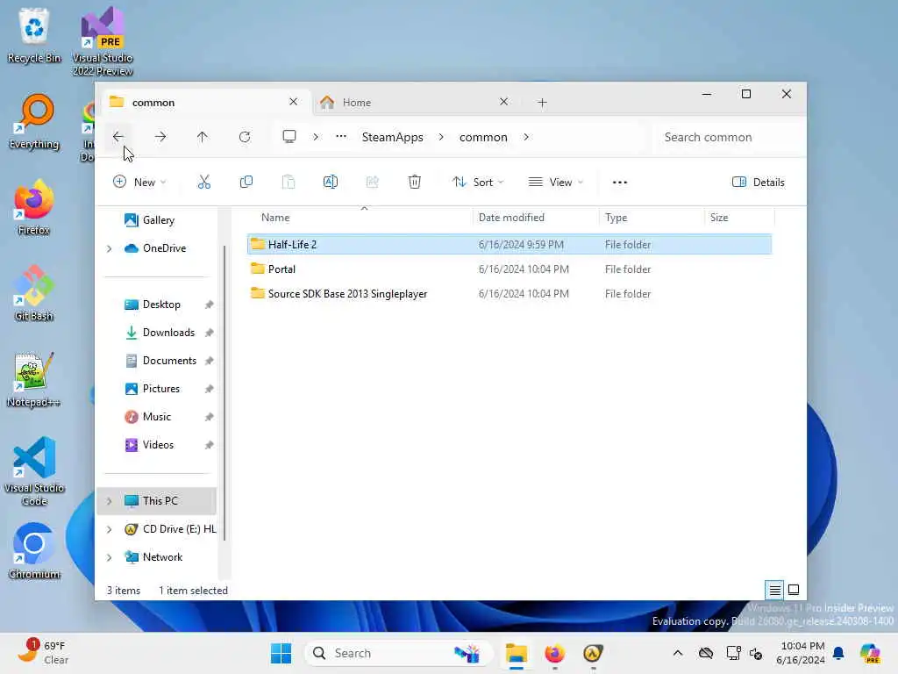Click the navigation pane scrollbar
The image size is (898, 674).
(x=224, y=392)
